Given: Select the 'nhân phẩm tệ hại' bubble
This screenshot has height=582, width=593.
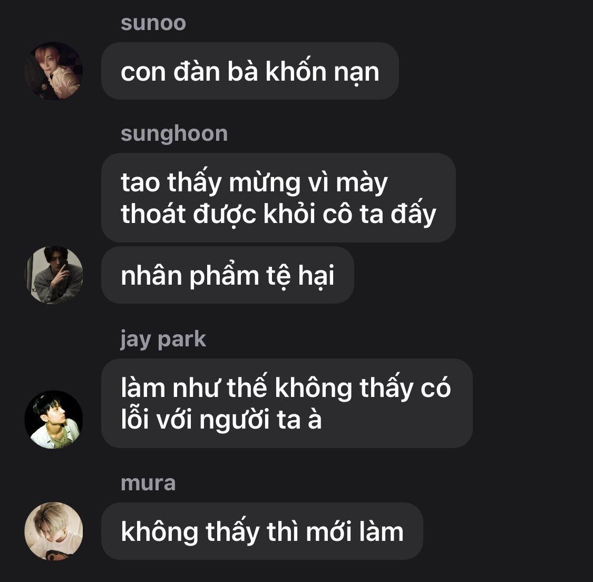Looking at the screenshot, I should tap(228, 275).
